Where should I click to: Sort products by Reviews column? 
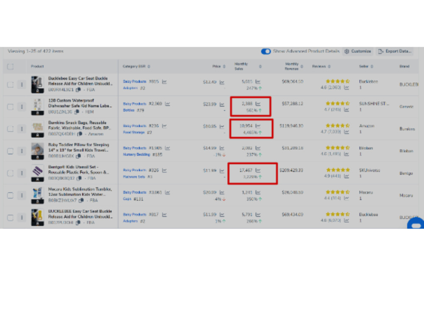329,67
